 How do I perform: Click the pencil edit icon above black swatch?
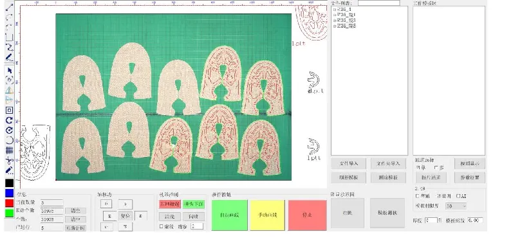pyautogui.click(x=9, y=170)
